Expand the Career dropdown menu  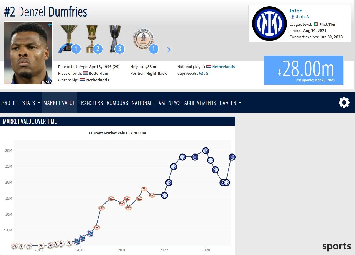(231, 103)
